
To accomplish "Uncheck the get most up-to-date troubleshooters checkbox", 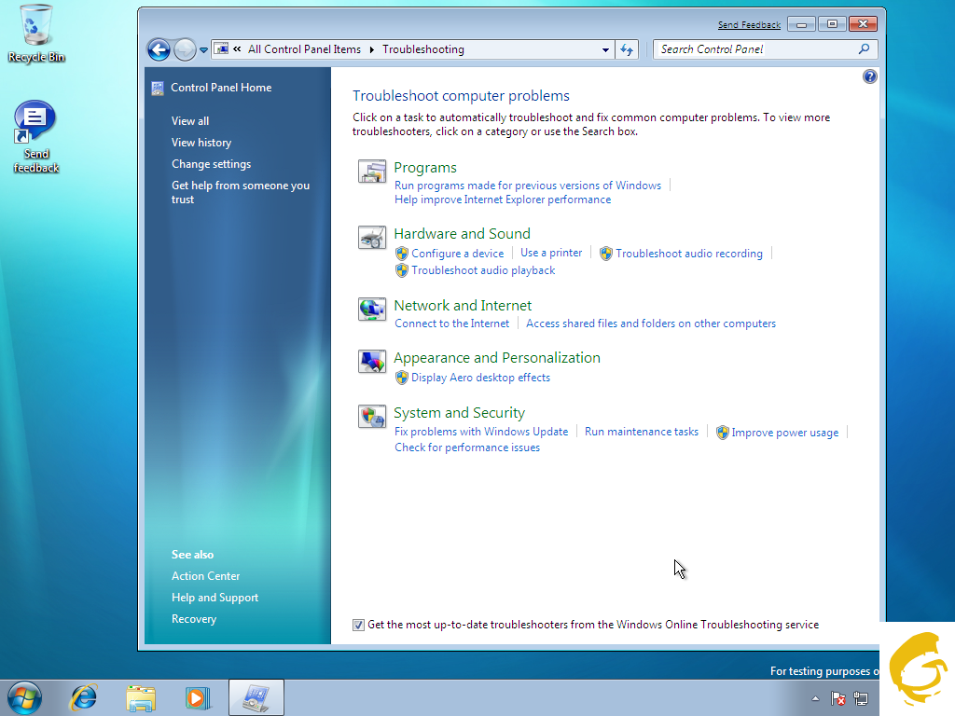I will [358, 625].
